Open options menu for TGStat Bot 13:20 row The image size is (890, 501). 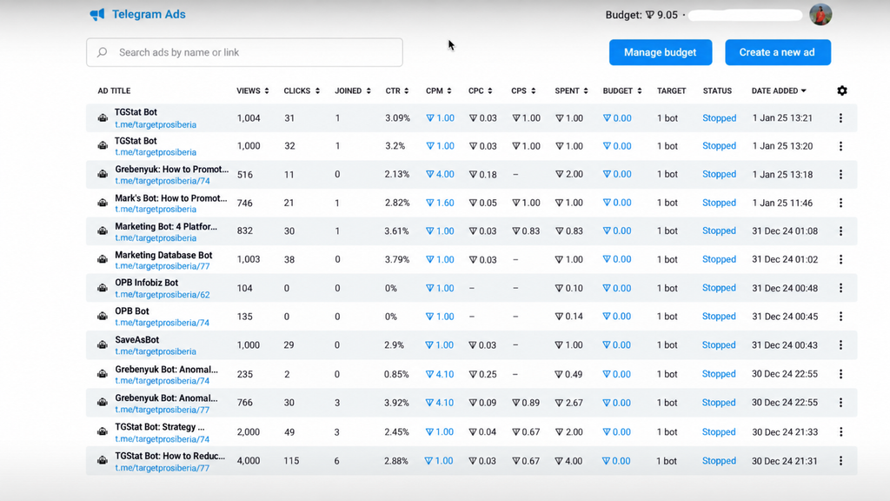click(840, 146)
